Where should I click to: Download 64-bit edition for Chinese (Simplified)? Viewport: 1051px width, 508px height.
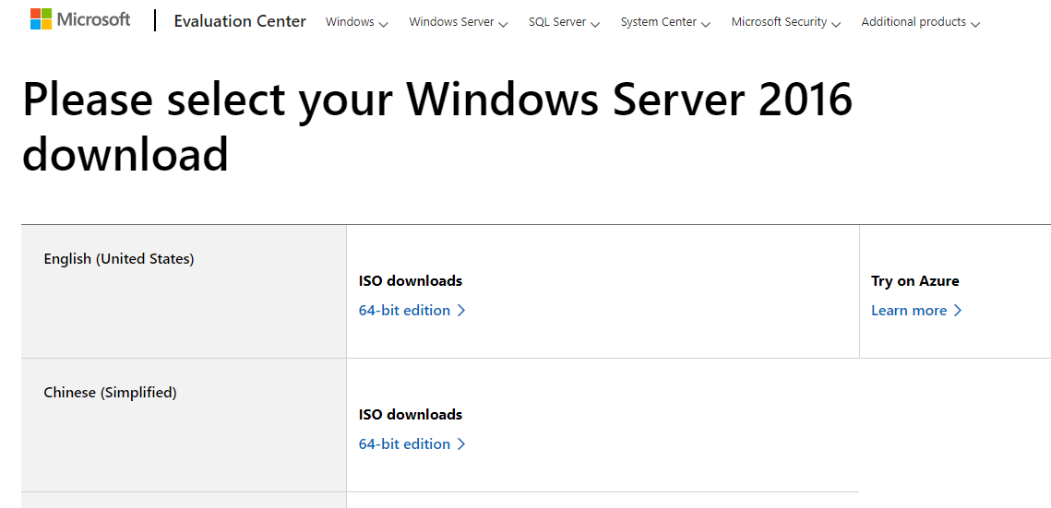point(412,444)
